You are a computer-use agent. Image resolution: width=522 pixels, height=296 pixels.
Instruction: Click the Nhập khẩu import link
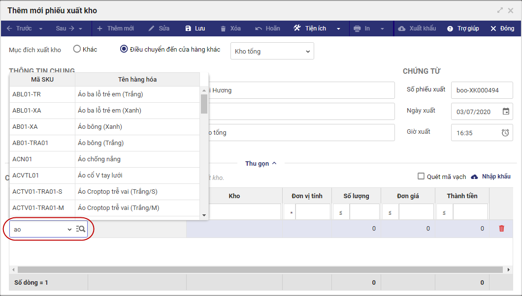[x=490, y=177]
